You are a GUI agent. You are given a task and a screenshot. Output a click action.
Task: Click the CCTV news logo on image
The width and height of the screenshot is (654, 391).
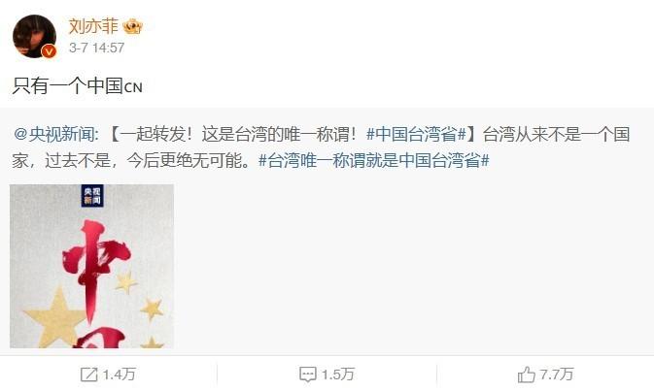pos(92,196)
